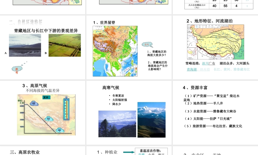Click the China topographic map image

[115, 51]
